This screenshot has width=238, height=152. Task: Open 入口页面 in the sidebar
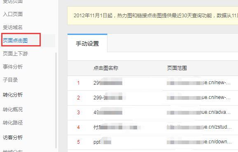(x=13, y=14)
